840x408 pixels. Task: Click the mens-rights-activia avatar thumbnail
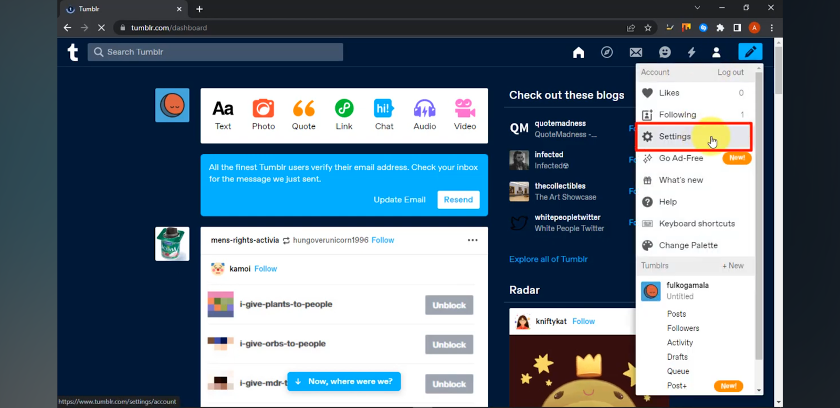[x=172, y=244]
